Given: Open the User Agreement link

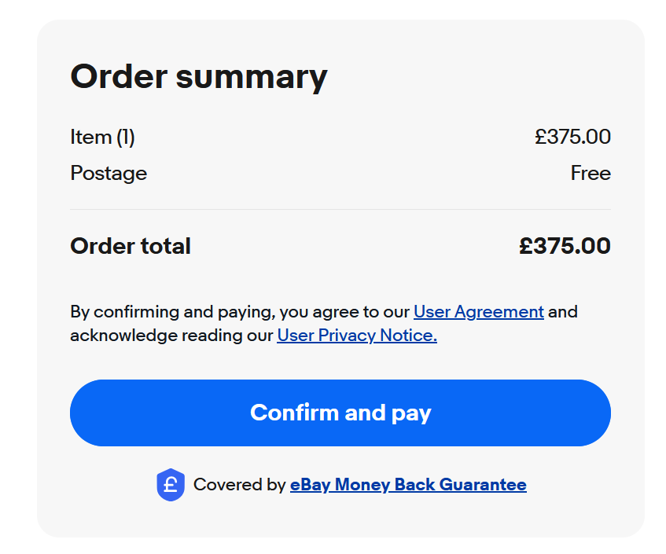Looking at the screenshot, I should (478, 312).
